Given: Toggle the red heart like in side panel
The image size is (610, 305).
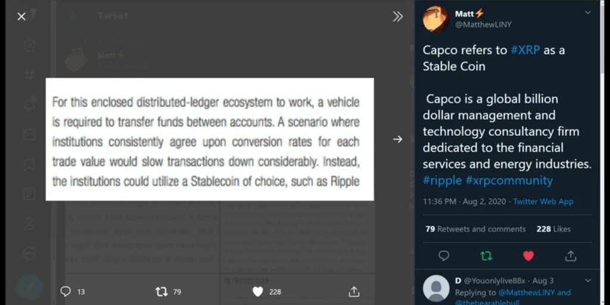Looking at the screenshot, I should 528,256.
